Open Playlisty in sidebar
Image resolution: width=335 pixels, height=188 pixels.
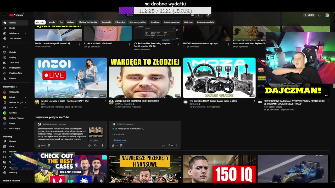click(x=15, y=57)
